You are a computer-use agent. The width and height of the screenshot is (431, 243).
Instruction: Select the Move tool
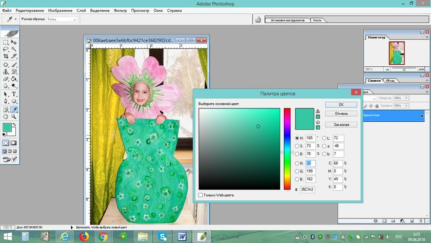pyautogui.click(x=14, y=42)
